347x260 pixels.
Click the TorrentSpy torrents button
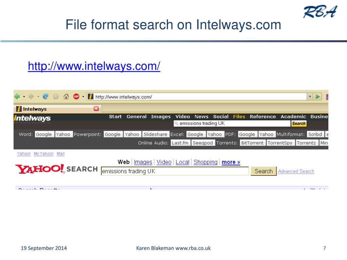point(280,143)
